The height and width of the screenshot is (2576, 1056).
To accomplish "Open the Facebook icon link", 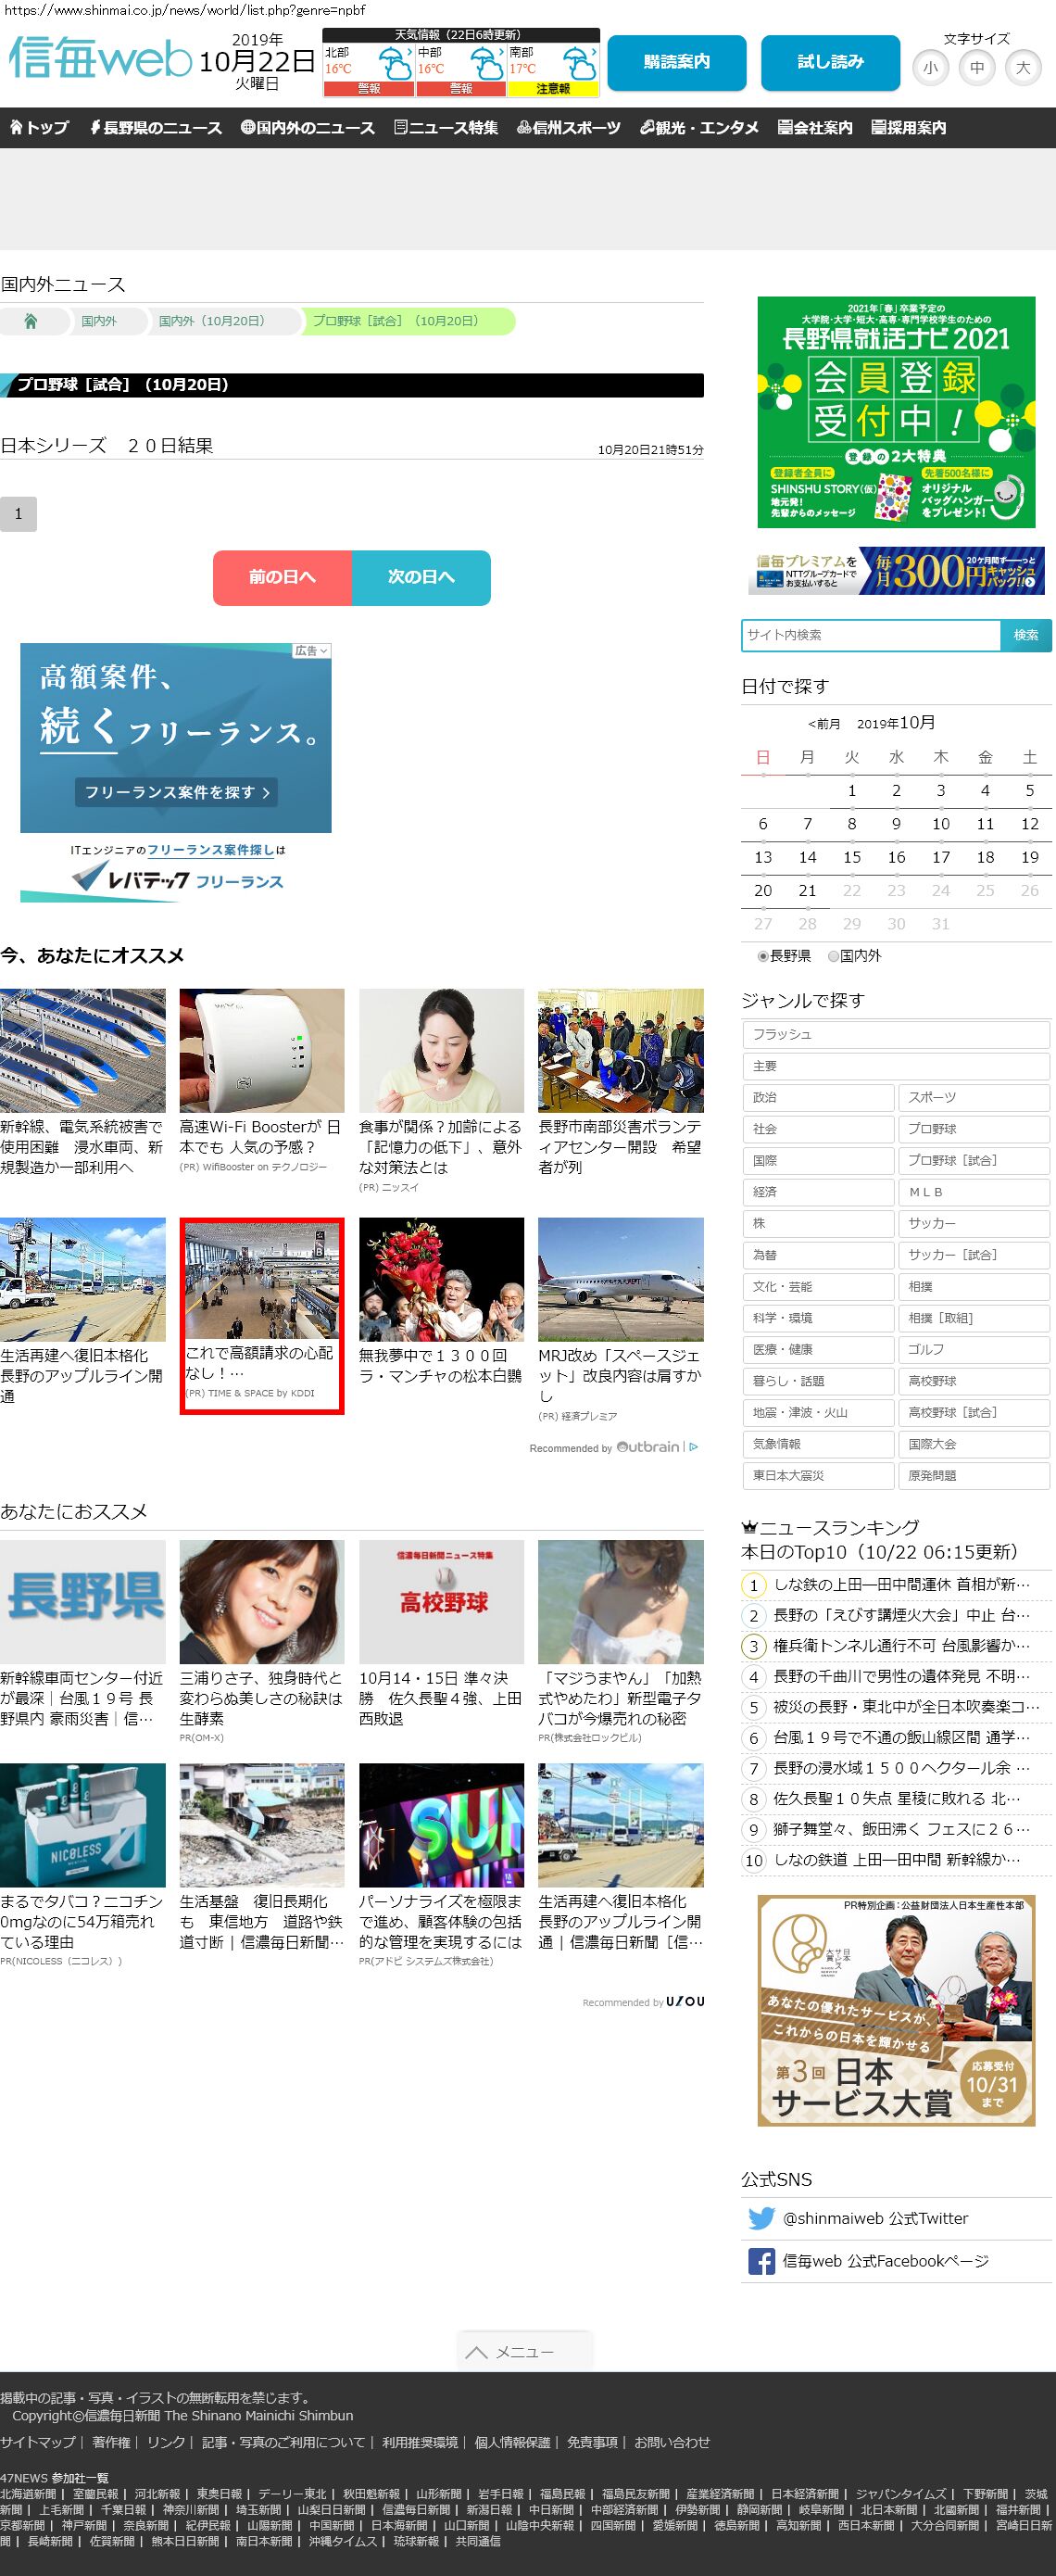I will click(x=761, y=2260).
